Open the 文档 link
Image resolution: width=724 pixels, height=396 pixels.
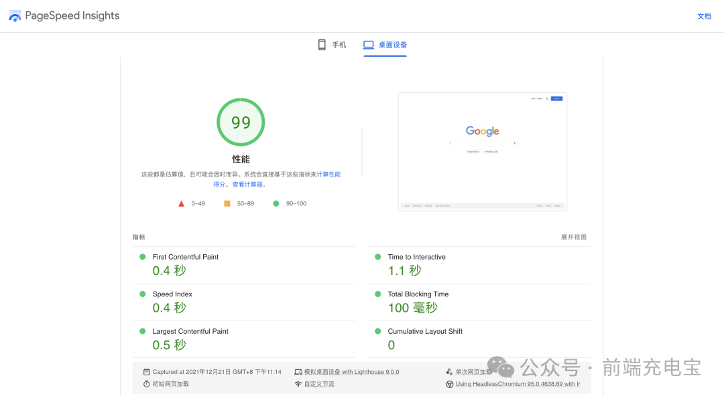click(x=704, y=15)
